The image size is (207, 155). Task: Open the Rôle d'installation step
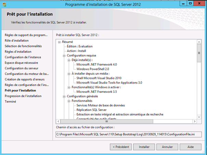click(x=17, y=41)
